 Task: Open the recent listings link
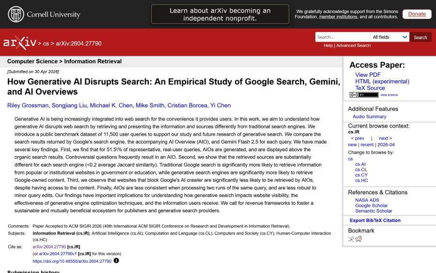(x=367, y=145)
